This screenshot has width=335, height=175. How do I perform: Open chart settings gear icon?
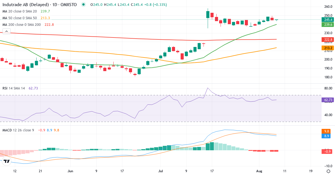tap(329, 171)
